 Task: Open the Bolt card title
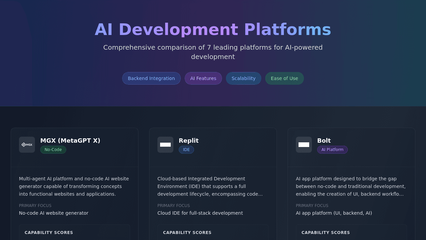[324, 141]
